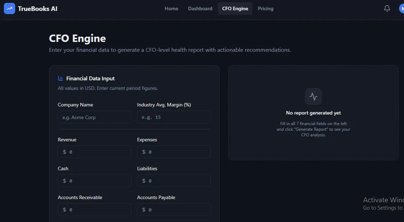Click the Industry Avg. Margin (%) label
The height and width of the screenshot is (222, 404).
tap(164, 105)
